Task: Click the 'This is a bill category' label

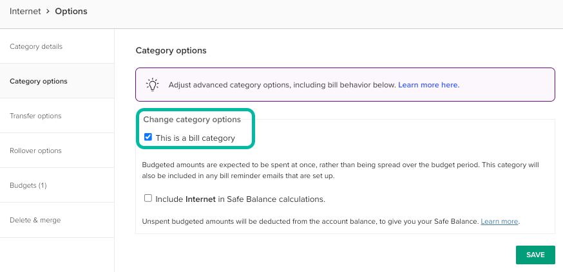Action: 195,138
